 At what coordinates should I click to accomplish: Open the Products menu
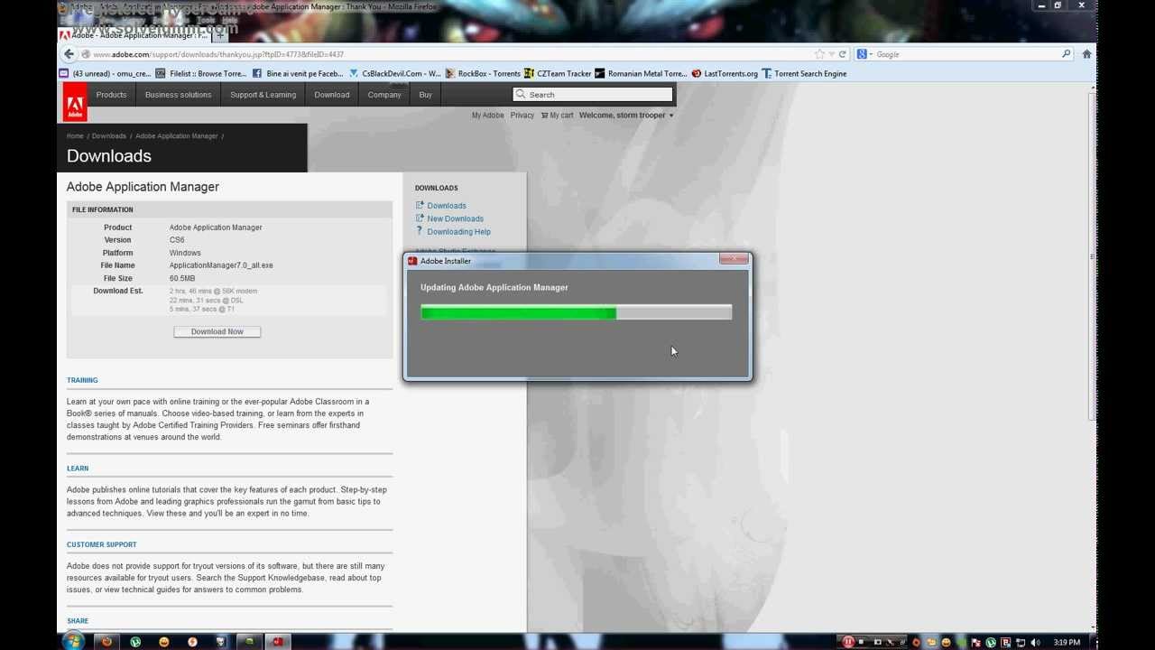click(111, 95)
